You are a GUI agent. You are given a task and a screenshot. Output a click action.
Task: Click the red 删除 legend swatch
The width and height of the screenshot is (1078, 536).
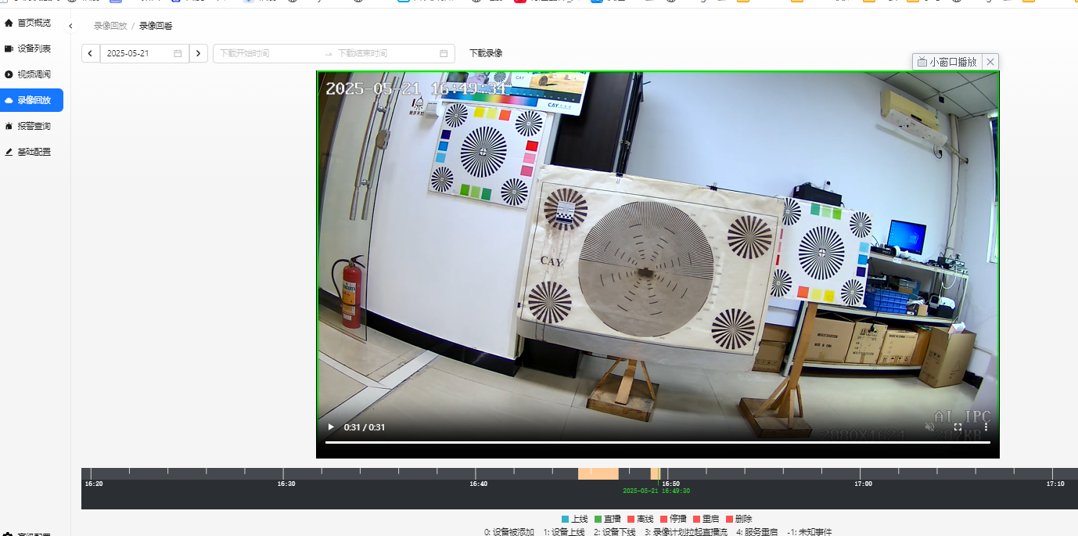tap(730, 520)
